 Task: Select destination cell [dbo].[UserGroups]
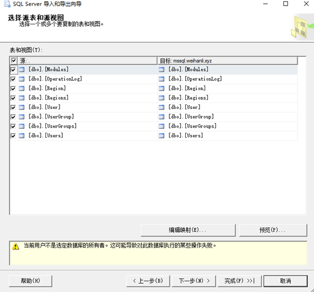click(227, 126)
